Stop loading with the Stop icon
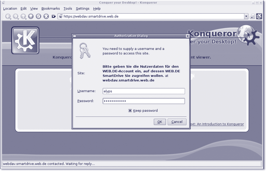266x171 pixels. [x=46, y=17]
